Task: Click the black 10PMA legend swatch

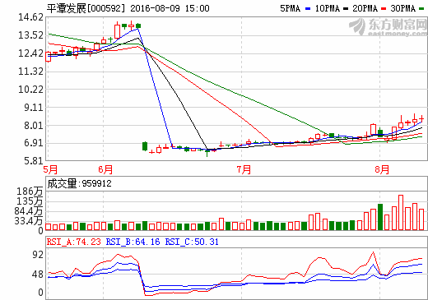Action: point(346,9)
